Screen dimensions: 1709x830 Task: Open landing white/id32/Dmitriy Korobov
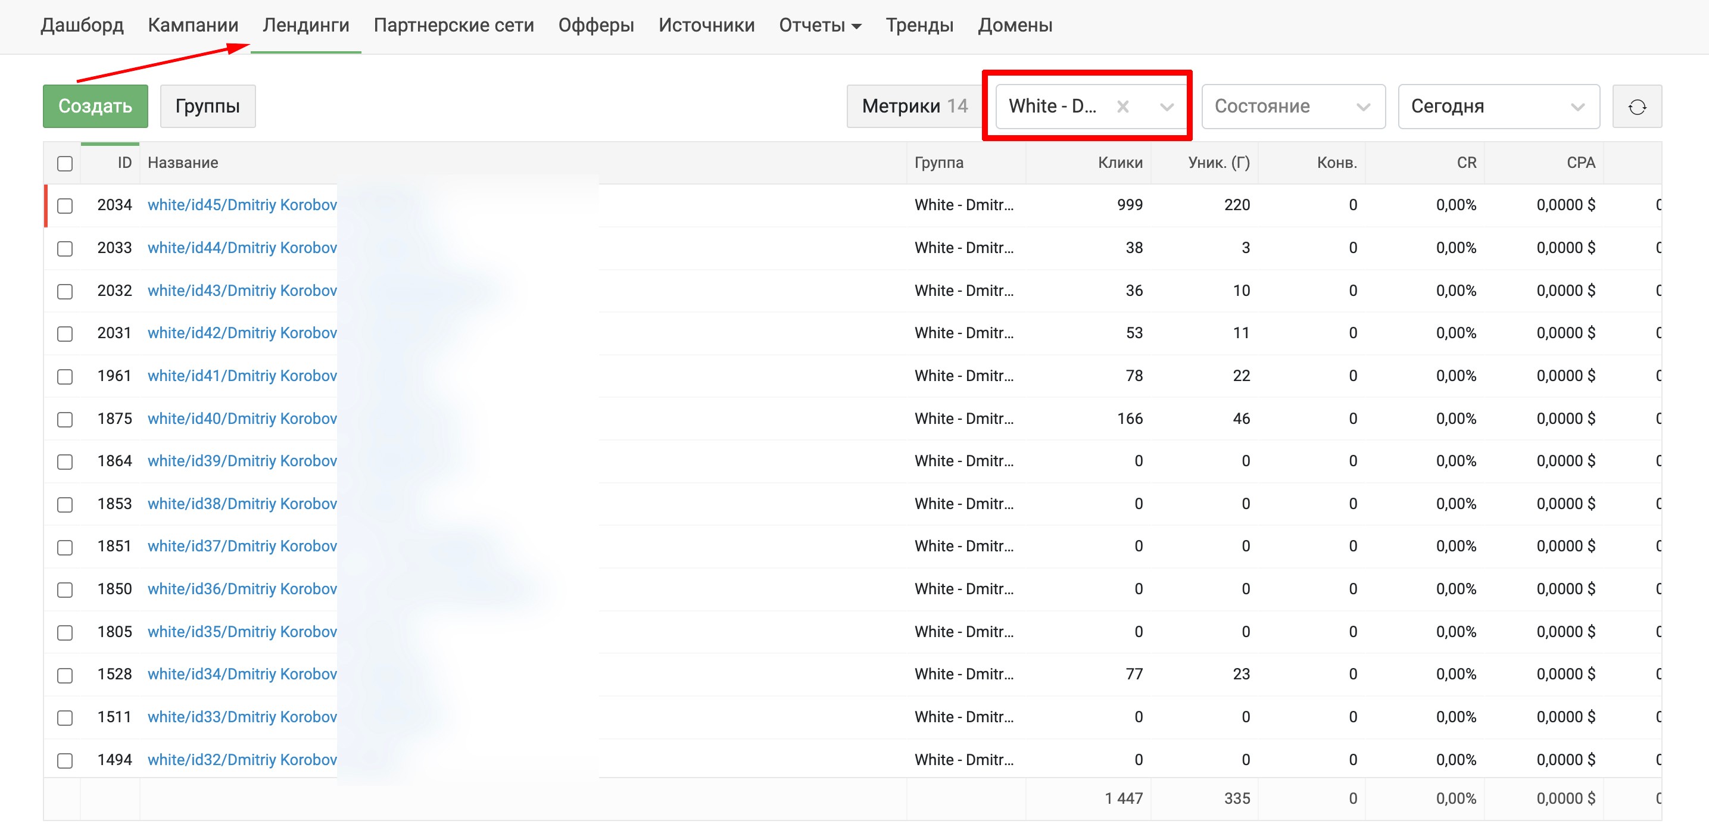(242, 760)
